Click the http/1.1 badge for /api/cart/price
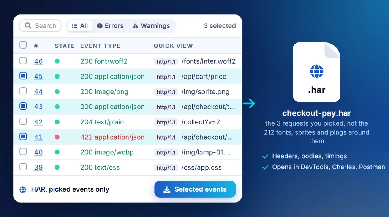Image resolution: width=389 pixels, height=217 pixels. tap(166, 77)
